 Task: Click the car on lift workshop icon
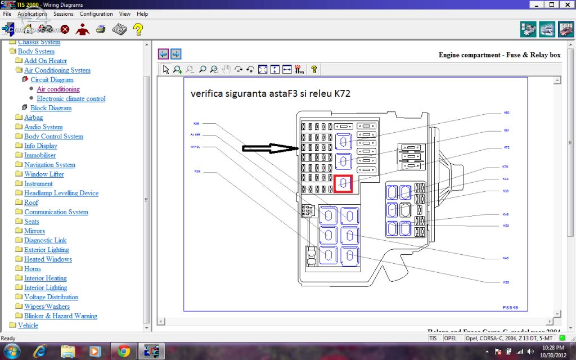pyautogui.click(x=547, y=29)
